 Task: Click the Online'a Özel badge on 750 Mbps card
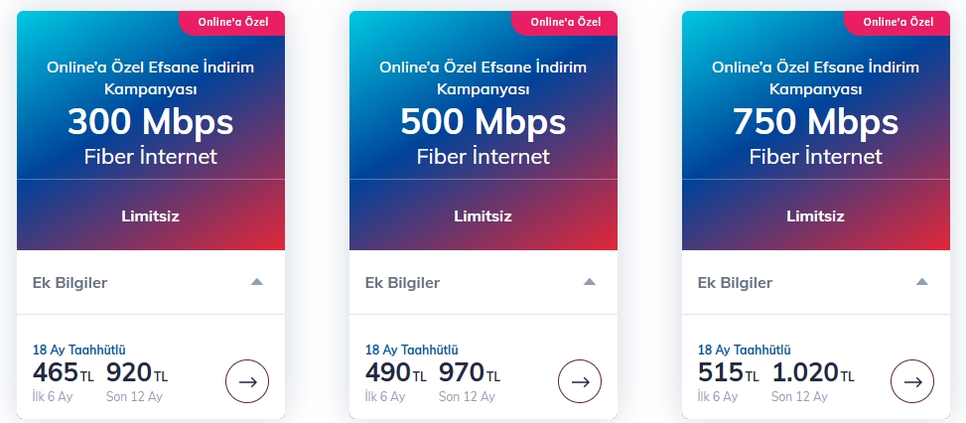(x=897, y=22)
